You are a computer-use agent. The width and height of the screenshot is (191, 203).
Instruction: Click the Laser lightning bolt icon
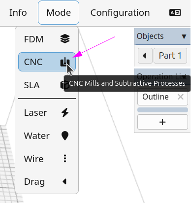[65, 113]
